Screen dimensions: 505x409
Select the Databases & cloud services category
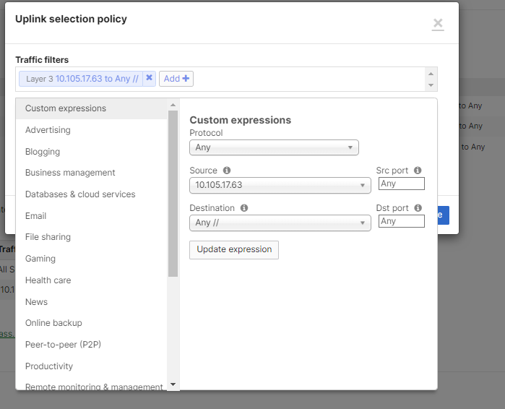[x=80, y=194]
